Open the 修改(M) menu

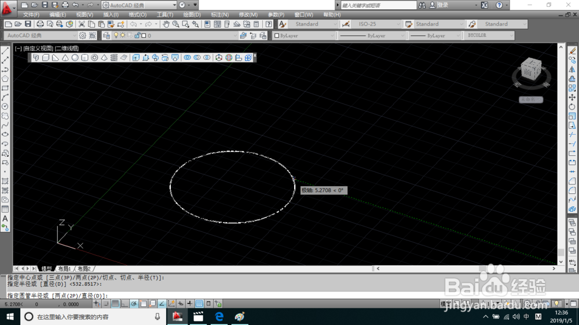pos(248,15)
